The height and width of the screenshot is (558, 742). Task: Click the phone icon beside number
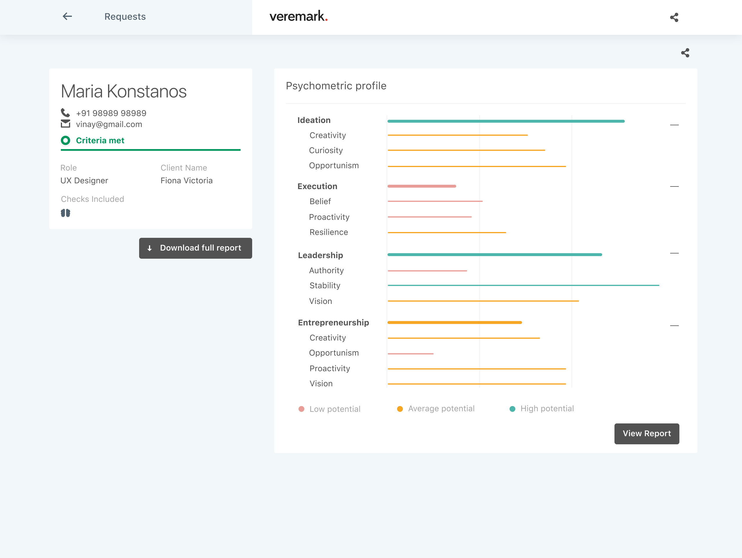[65, 113]
